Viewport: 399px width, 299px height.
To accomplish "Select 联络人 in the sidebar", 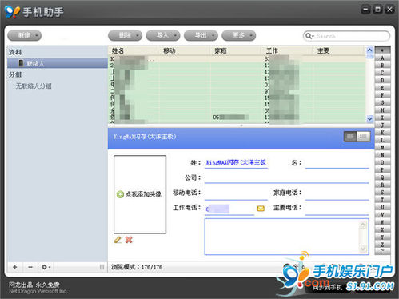I will click(58, 63).
